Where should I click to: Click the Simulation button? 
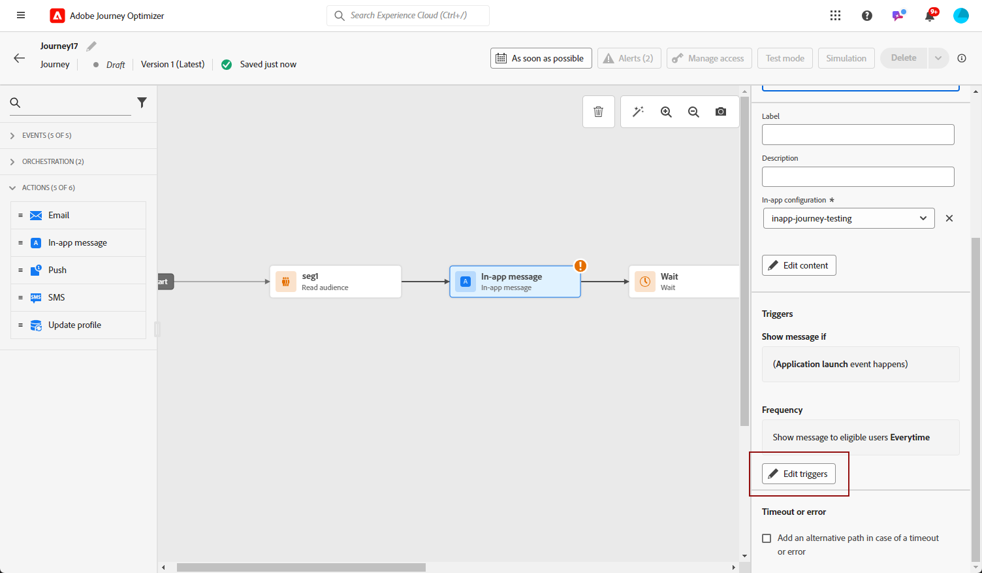click(846, 58)
